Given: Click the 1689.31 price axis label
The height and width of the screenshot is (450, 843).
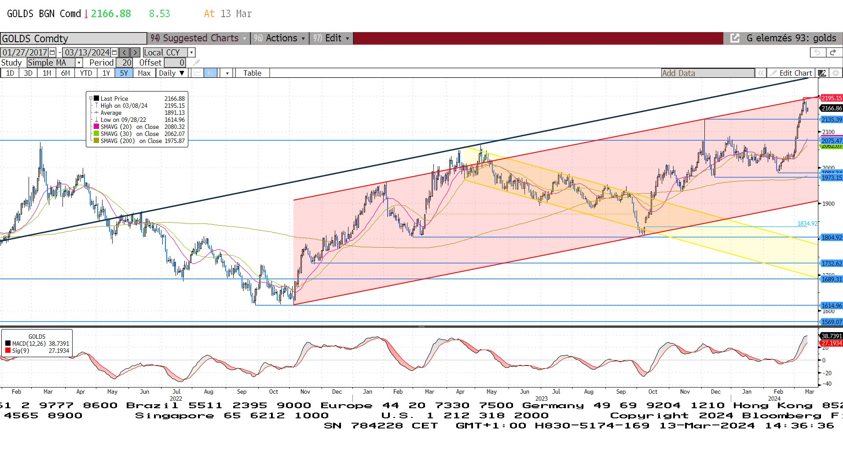Looking at the screenshot, I should [831, 279].
